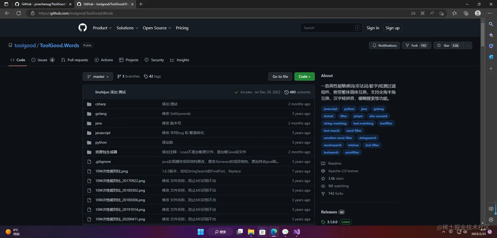Open Visual Studio from taskbar

tap(297, 232)
